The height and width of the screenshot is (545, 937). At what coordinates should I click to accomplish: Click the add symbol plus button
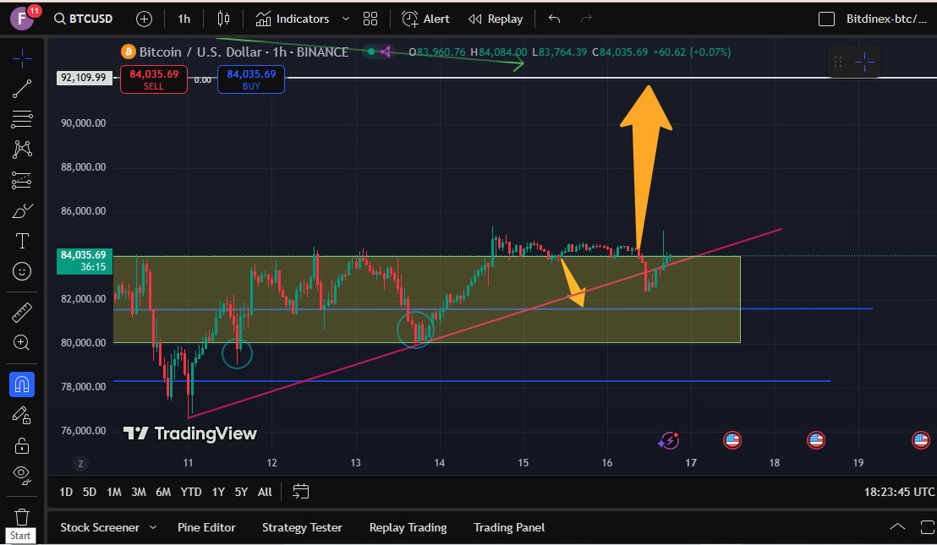[144, 19]
